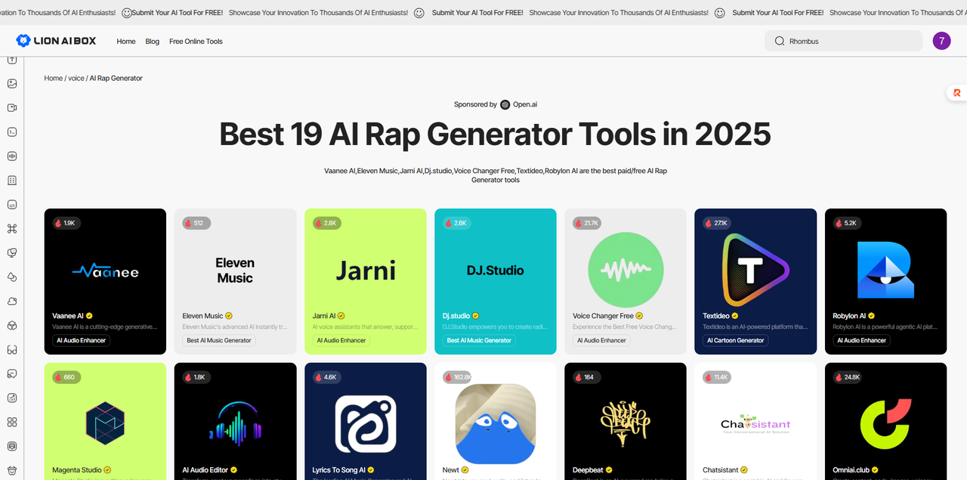Click AI Audio Enhancer tag on Robylon AI

(862, 340)
